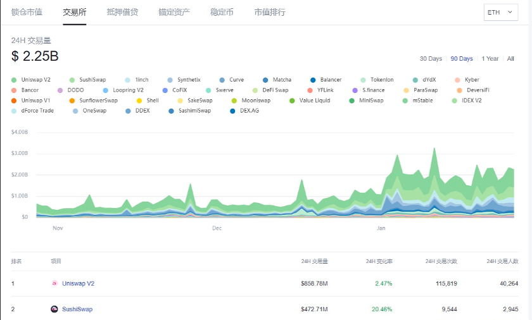Toggle the SushiSwap legend series
Image resolution: width=532 pixels, height=320 pixels.
[88, 80]
